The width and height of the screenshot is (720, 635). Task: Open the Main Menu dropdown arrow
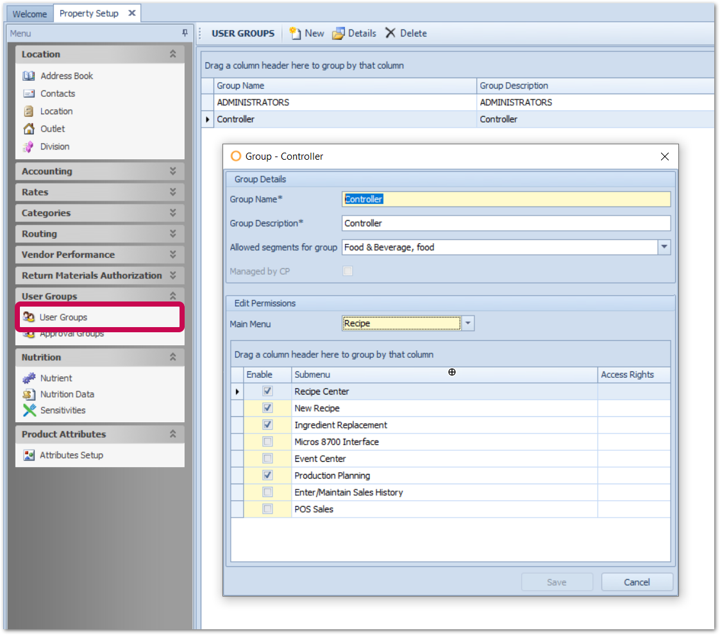pyautogui.click(x=468, y=324)
